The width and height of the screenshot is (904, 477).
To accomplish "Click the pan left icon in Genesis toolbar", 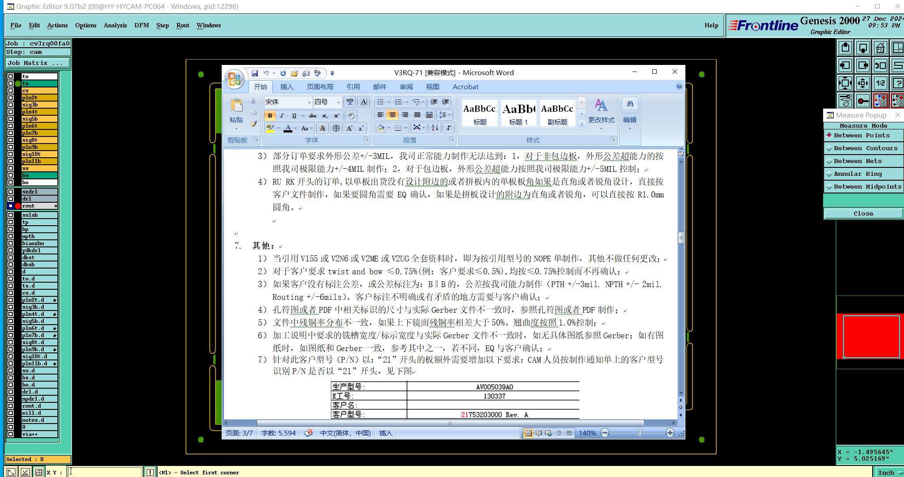I will tap(845, 65).
